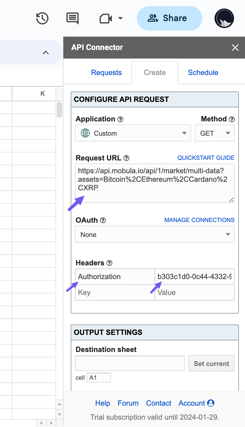Open the comments icon

tap(73, 18)
